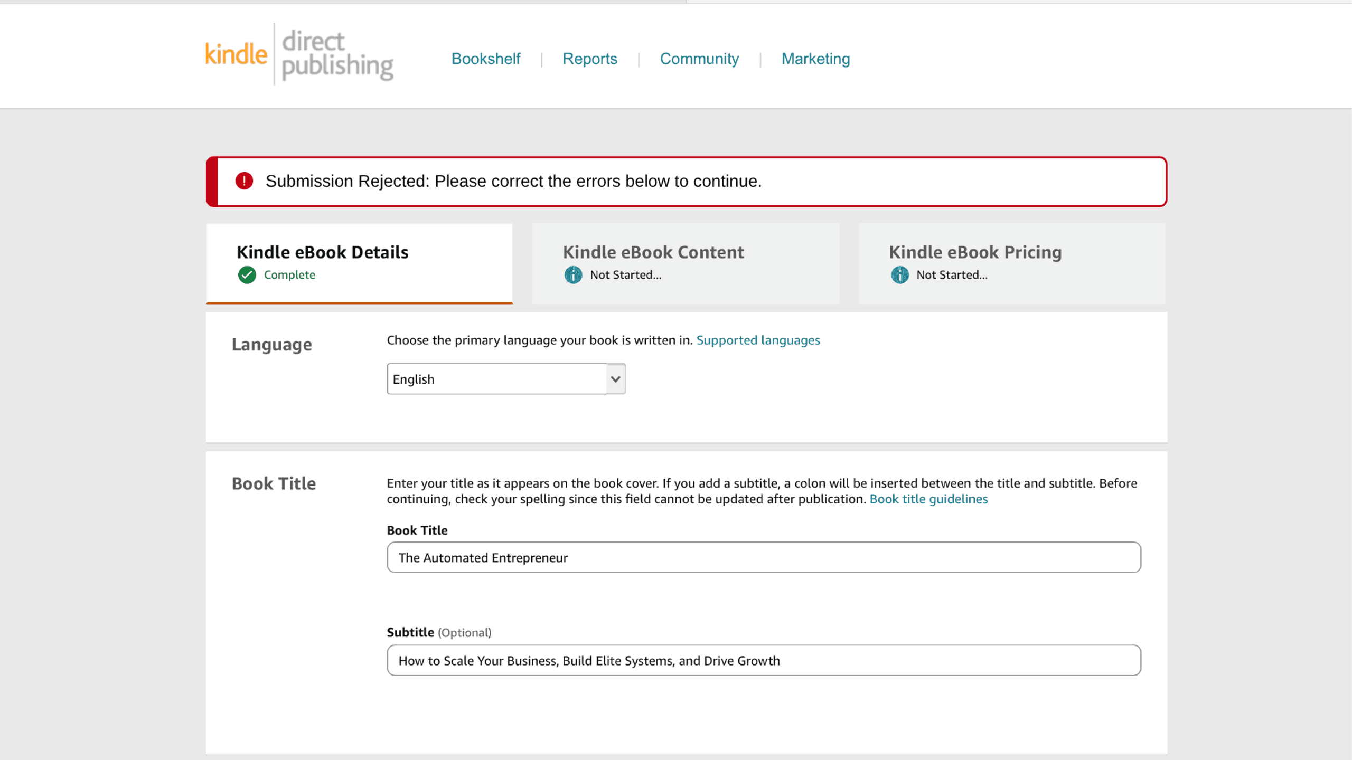The width and height of the screenshot is (1352, 760).
Task: Switch to Kindle eBook Details tab
Action: coord(359,263)
